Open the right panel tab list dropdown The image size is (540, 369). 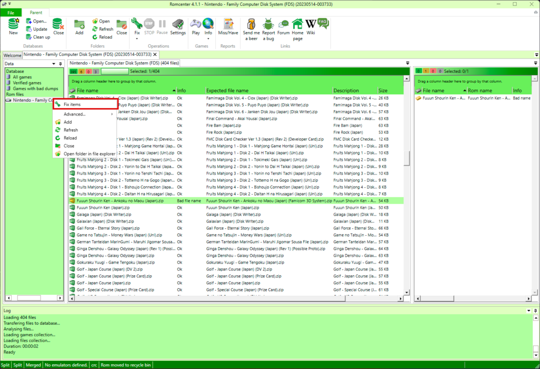[536, 63]
